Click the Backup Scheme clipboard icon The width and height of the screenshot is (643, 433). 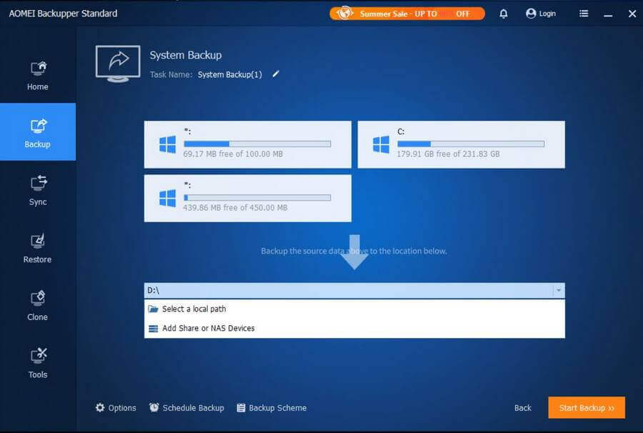pos(241,407)
